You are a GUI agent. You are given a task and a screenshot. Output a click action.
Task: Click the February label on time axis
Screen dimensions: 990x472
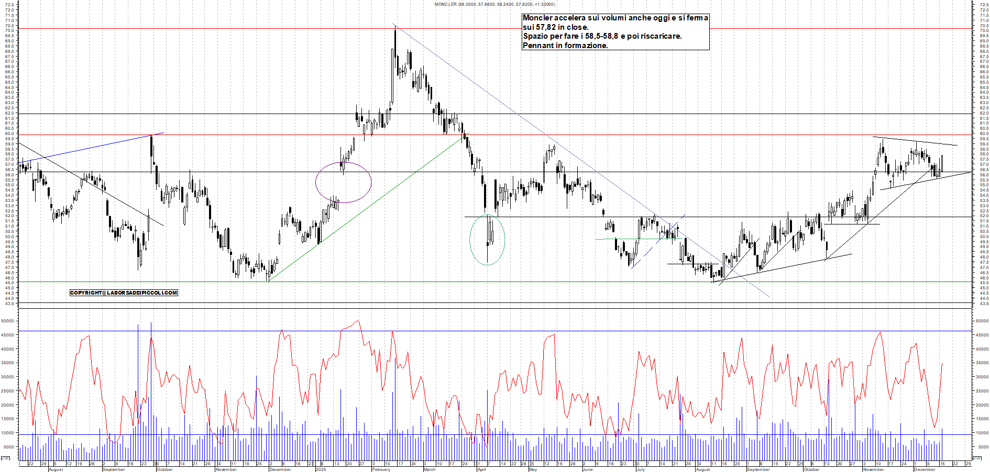[x=381, y=469]
